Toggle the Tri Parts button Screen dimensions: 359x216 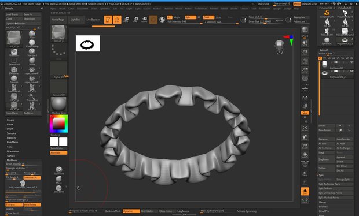coord(14,204)
